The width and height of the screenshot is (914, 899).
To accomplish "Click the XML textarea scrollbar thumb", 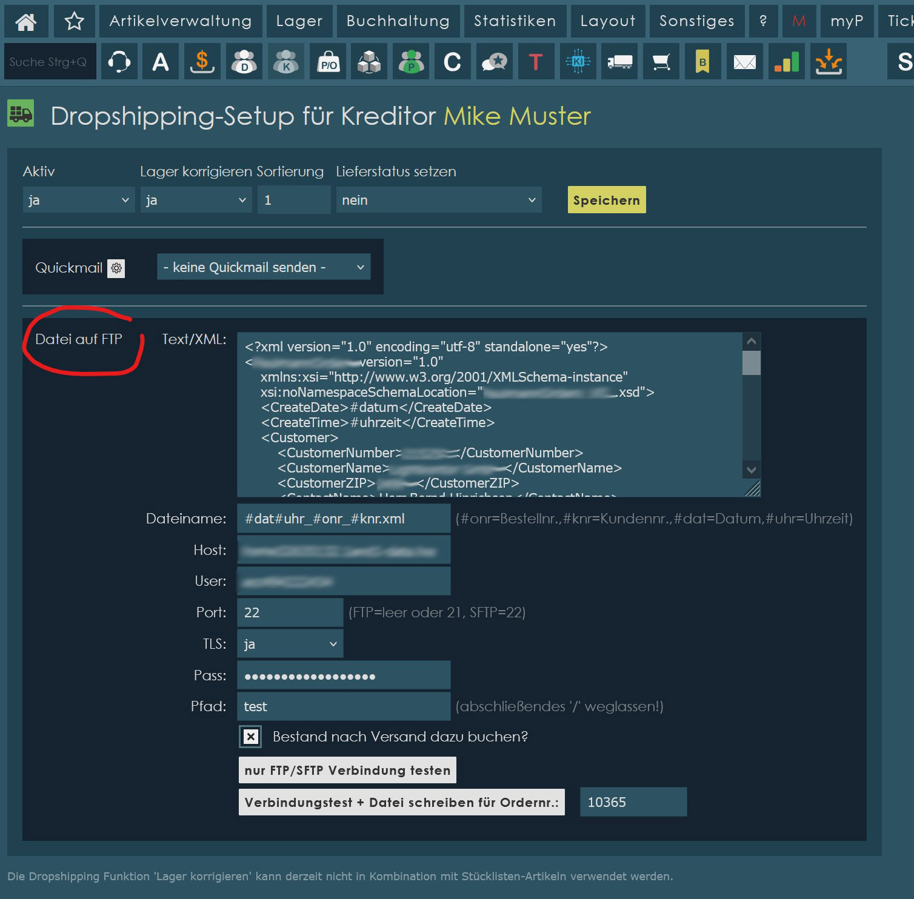I will click(x=752, y=363).
